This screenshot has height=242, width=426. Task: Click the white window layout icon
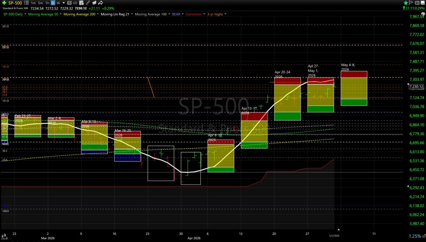coord(423,3)
